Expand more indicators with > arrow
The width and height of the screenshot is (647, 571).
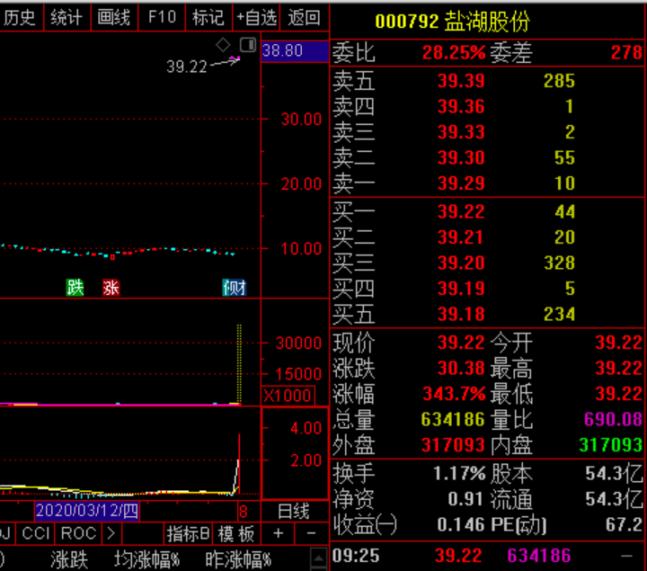tap(110, 533)
